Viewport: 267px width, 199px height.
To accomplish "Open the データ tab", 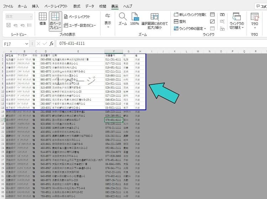I will (90, 6).
